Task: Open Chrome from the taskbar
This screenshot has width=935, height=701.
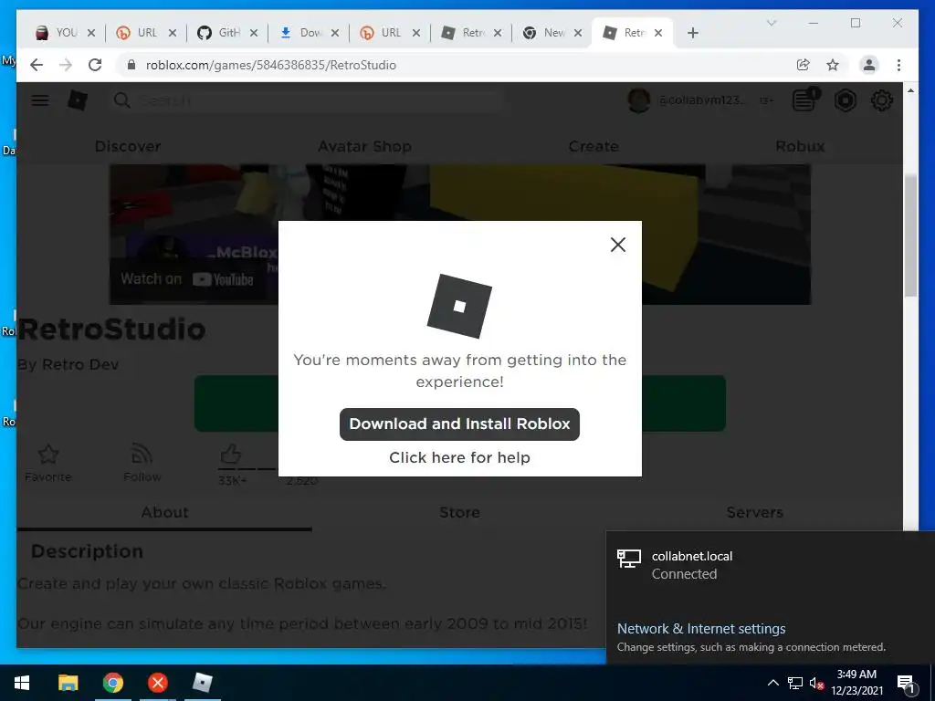Action: point(112,683)
